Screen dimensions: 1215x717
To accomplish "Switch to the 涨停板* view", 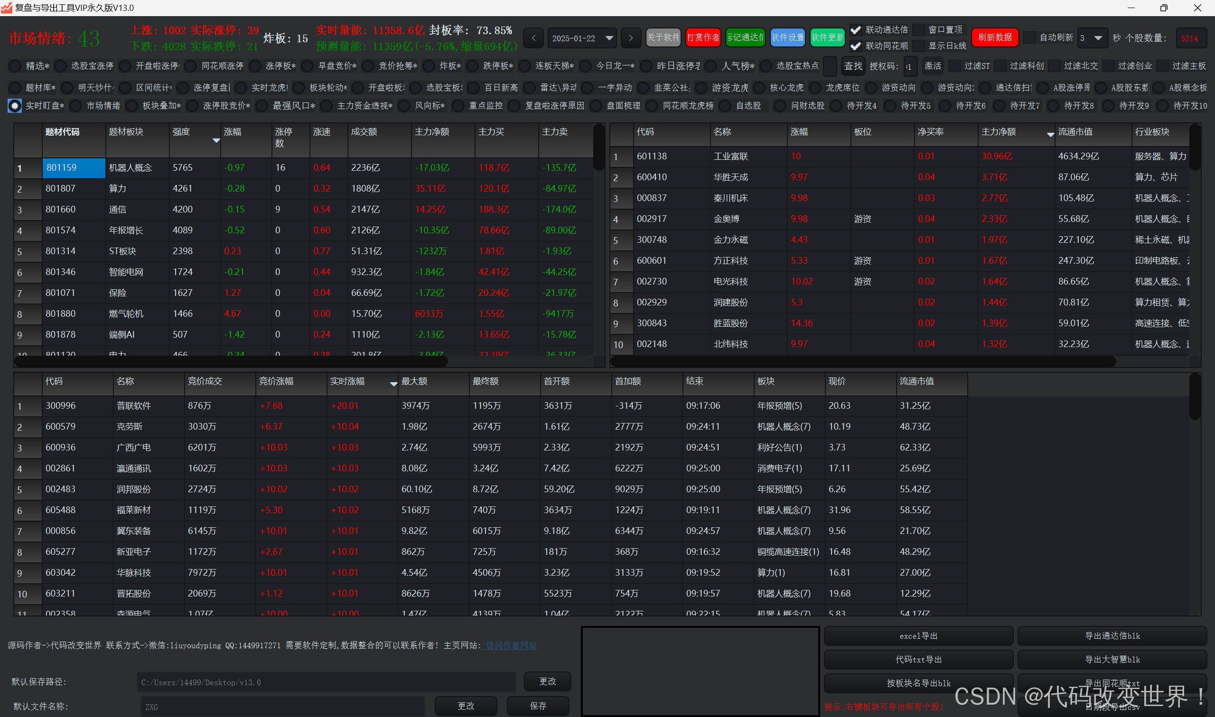I will tap(255, 66).
